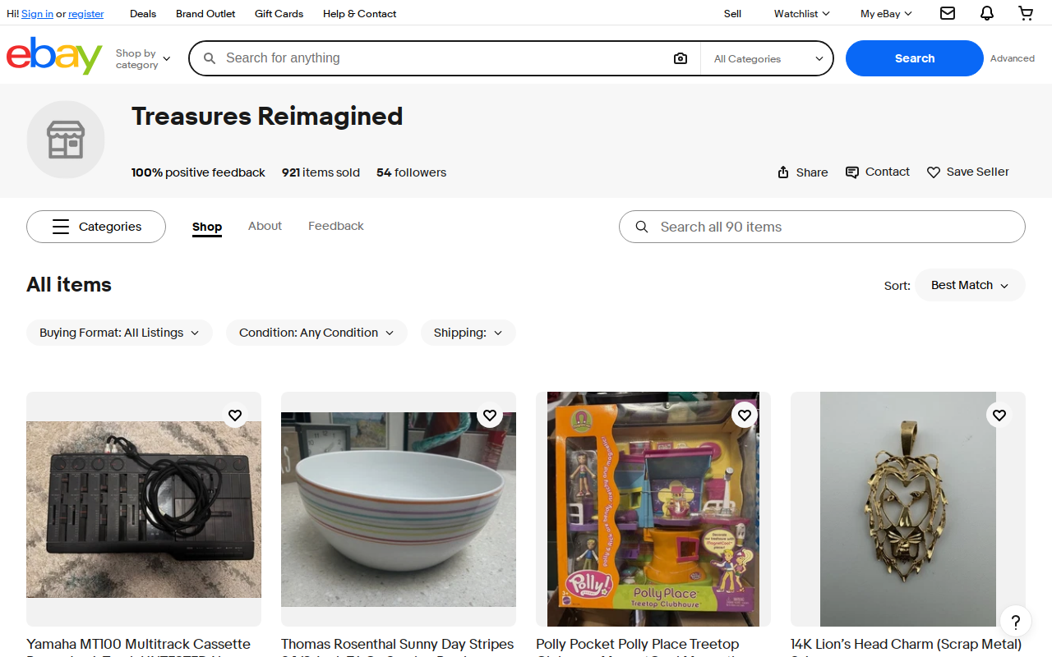Expand the All Categories search dropdown
The height and width of the screenshot is (657, 1052).
768,58
